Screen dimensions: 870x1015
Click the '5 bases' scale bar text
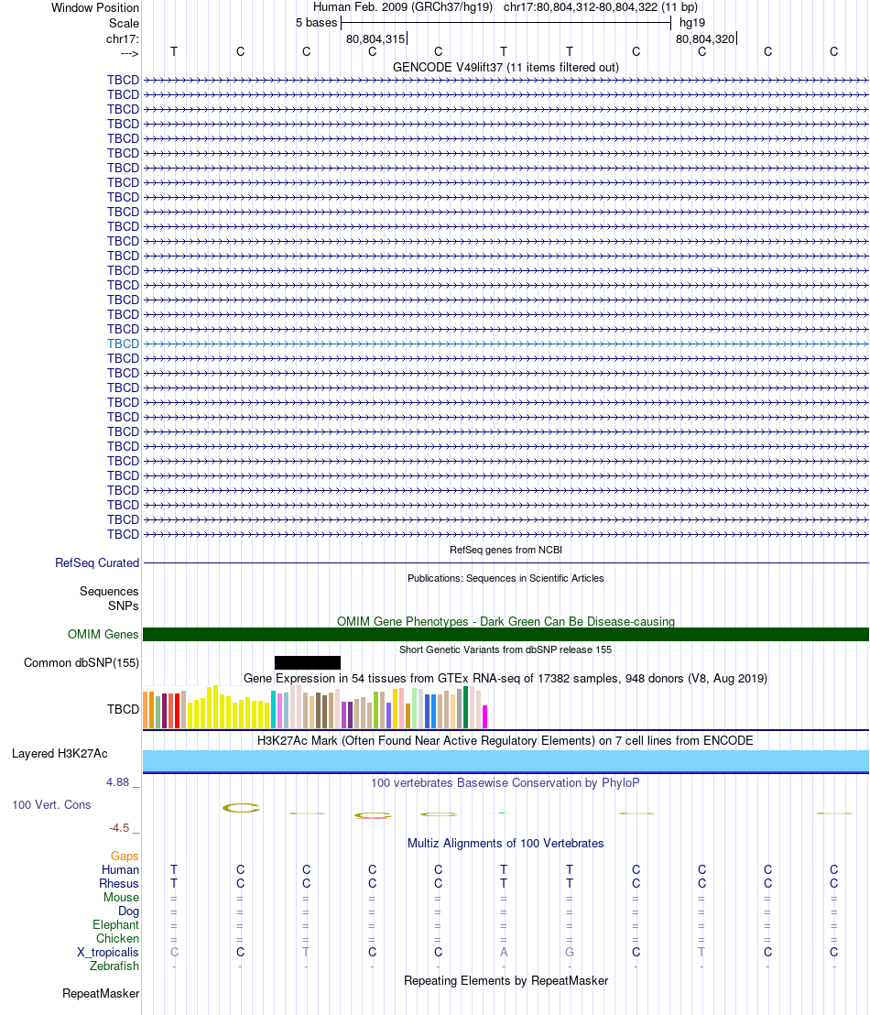tap(317, 23)
